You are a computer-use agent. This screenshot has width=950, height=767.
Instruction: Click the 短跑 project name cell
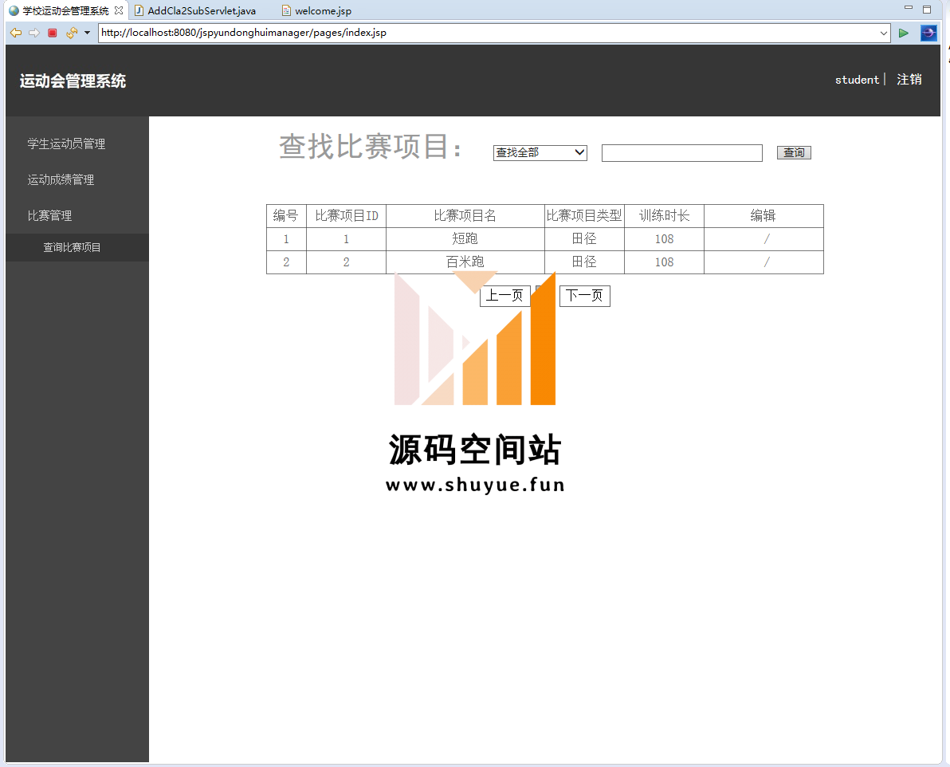[x=465, y=239]
